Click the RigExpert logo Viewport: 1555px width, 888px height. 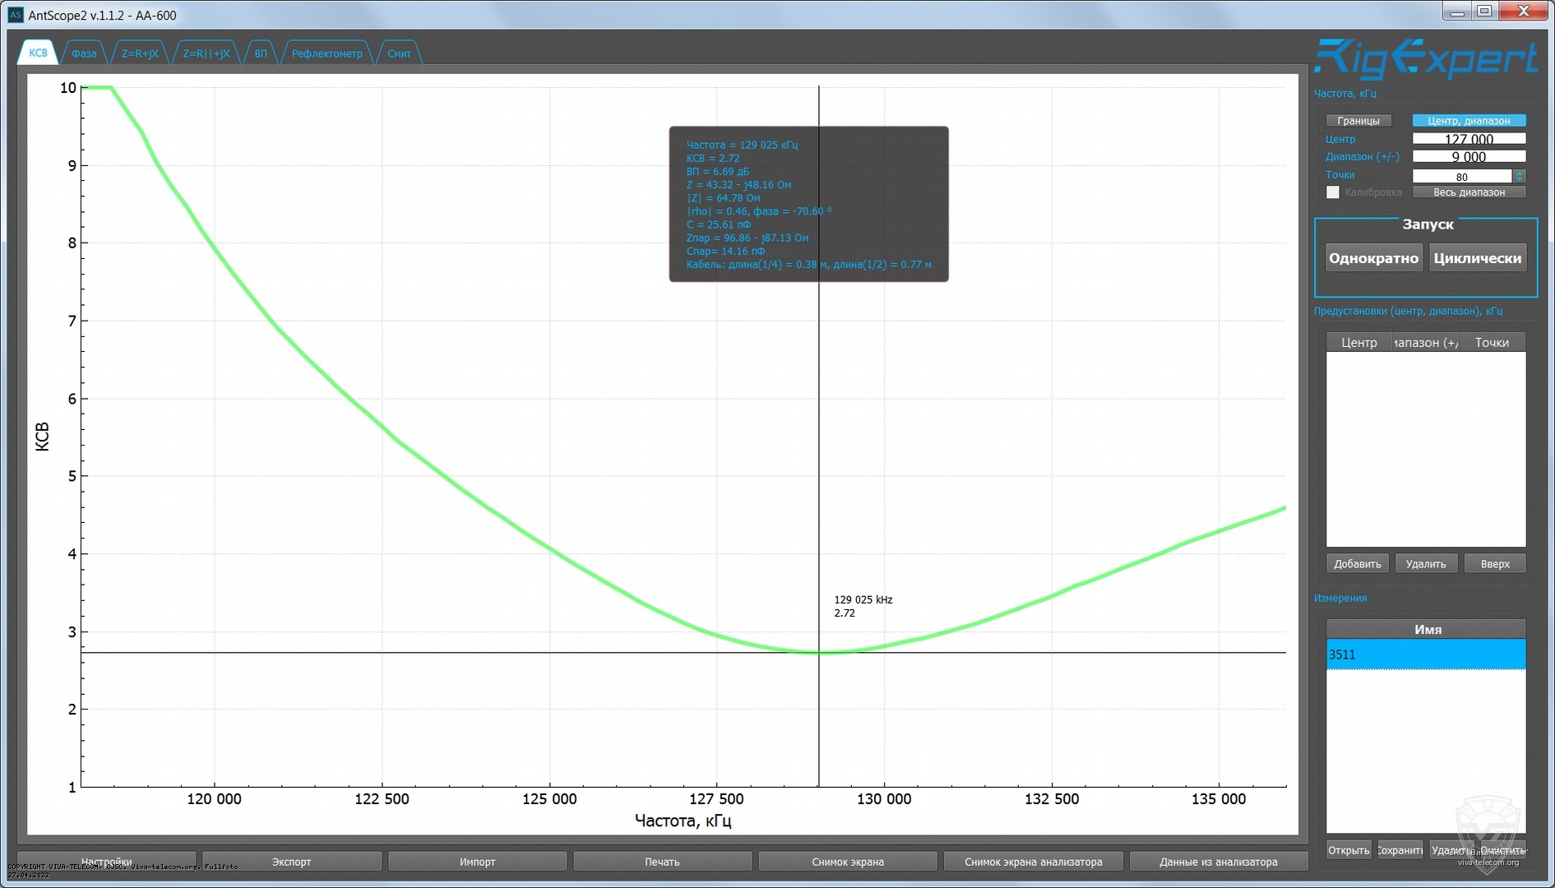pyautogui.click(x=1425, y=60)
